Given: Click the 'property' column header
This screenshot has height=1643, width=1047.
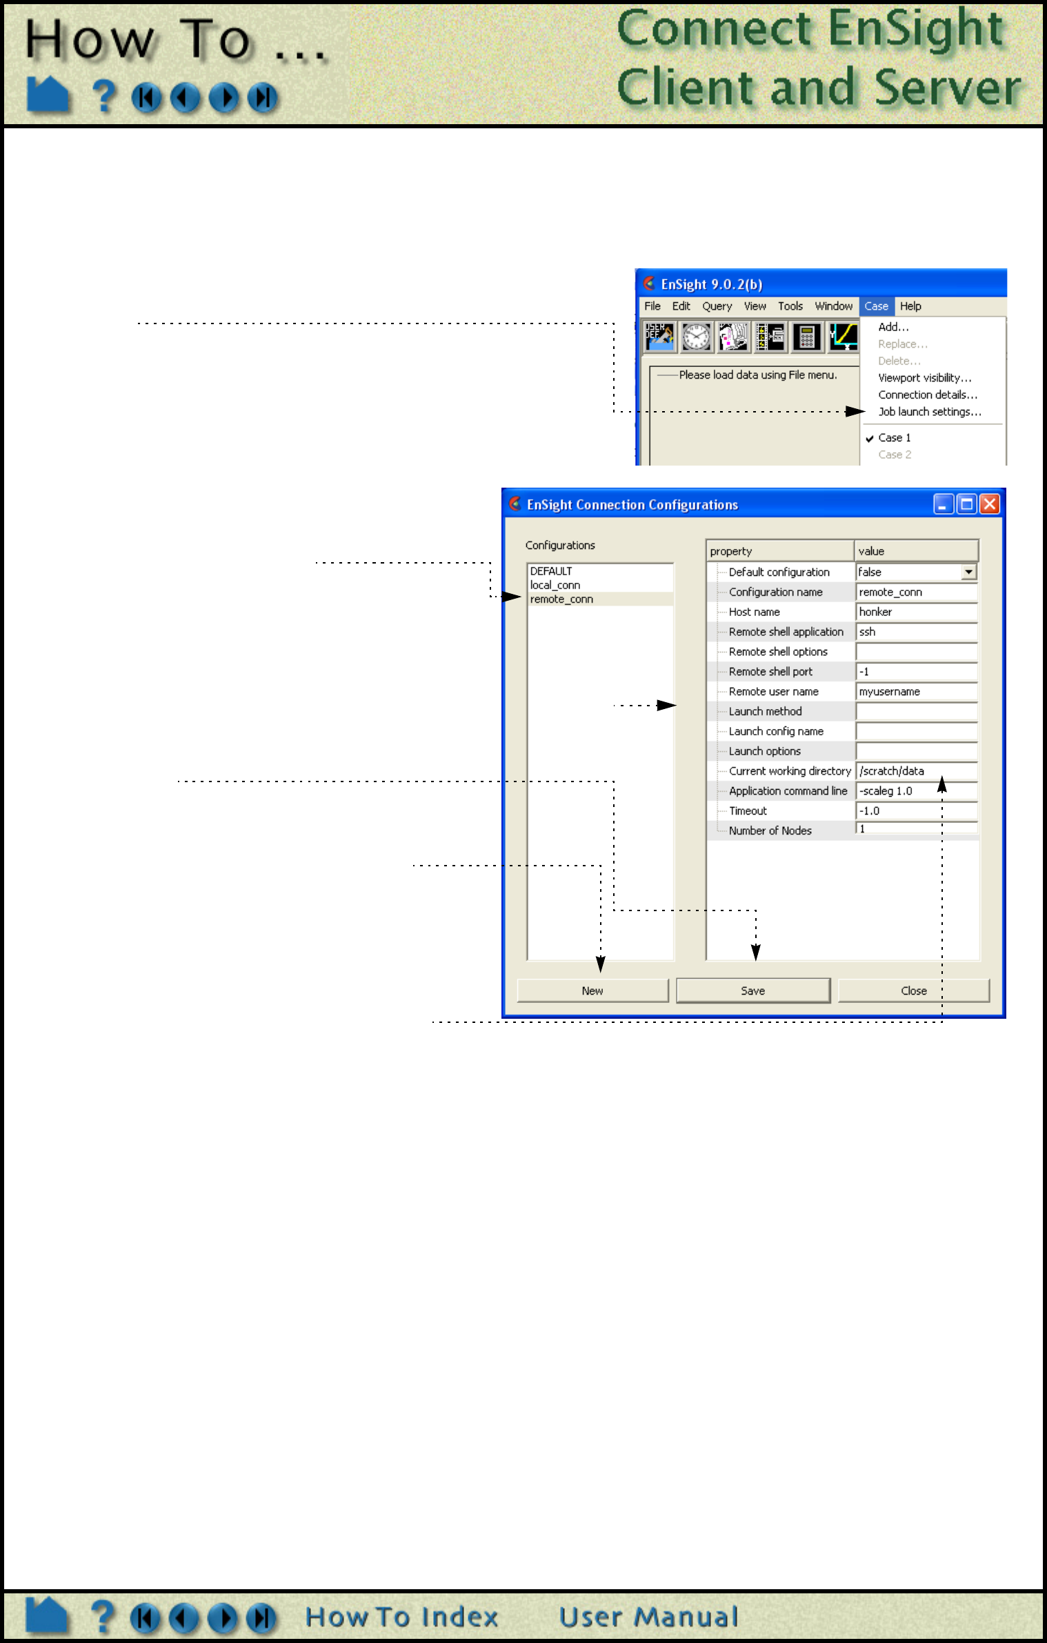Looking at the screenshot, I should [781, 550].
